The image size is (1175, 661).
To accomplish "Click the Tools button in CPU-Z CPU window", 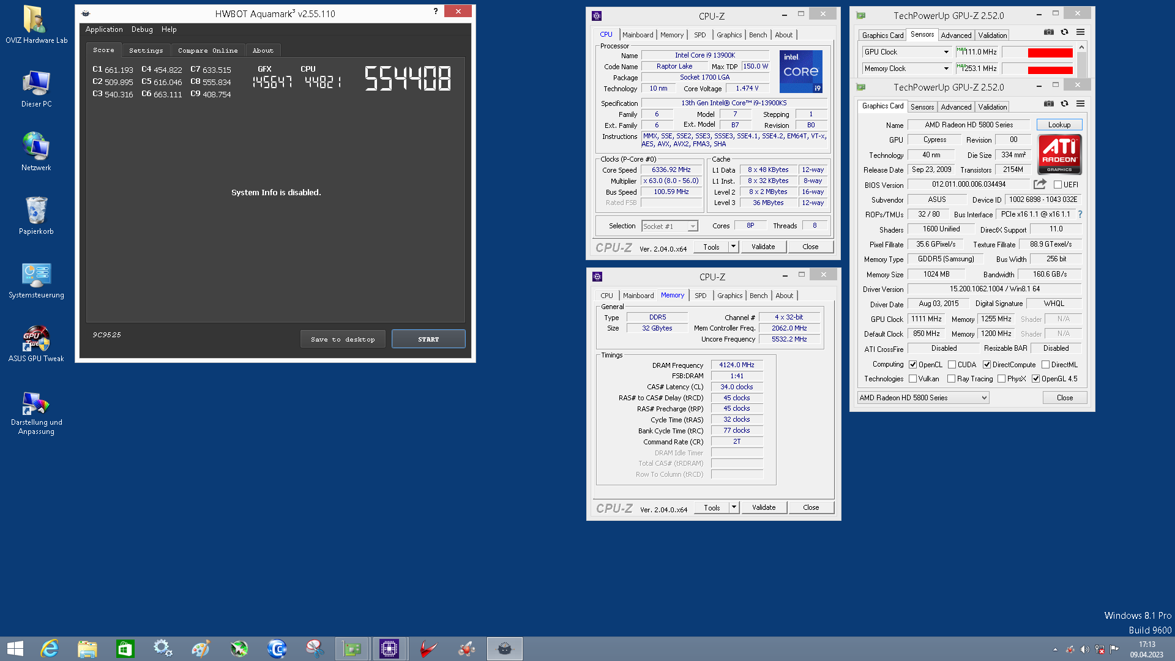I will pyautogui.click(x=711, y=247).
